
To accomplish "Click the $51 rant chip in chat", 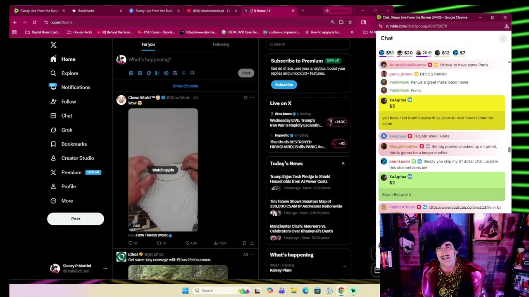I will [386, 53].
